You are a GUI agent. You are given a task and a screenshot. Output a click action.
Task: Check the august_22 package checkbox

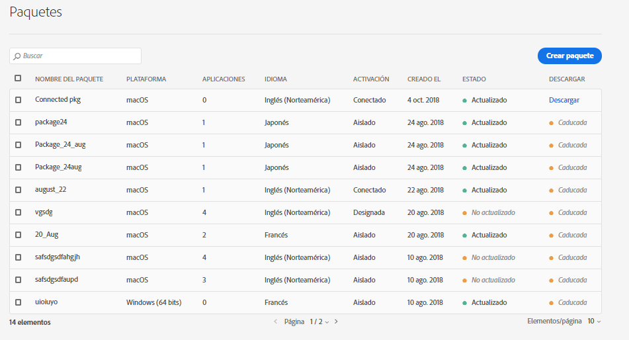point(19,190)
